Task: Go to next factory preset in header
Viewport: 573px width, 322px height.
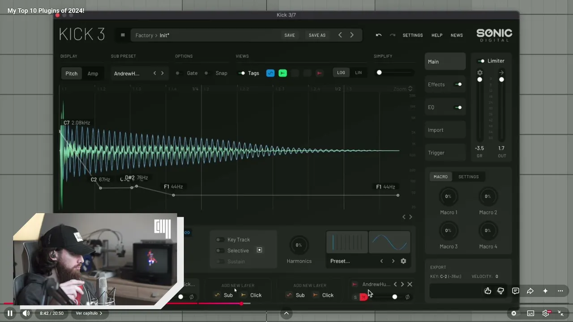Action: [x=352, y=35]
